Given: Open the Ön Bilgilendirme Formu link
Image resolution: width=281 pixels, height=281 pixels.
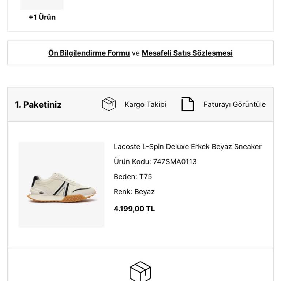Looking at the screenshot, I should click(89, 53).
